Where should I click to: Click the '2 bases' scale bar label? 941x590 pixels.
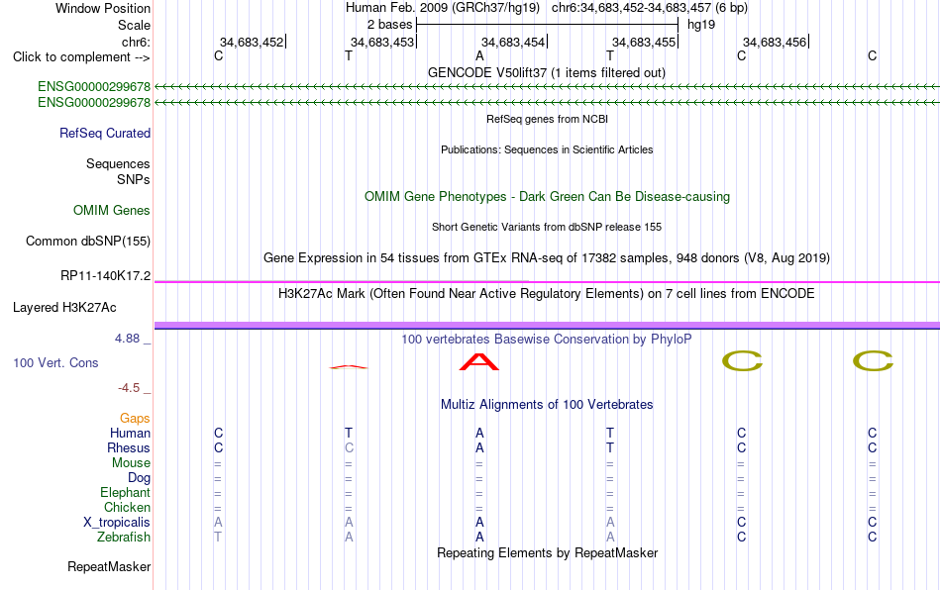389,25
